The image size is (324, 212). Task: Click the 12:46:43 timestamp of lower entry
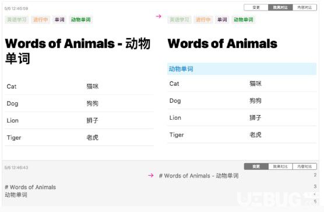[16, 168]
